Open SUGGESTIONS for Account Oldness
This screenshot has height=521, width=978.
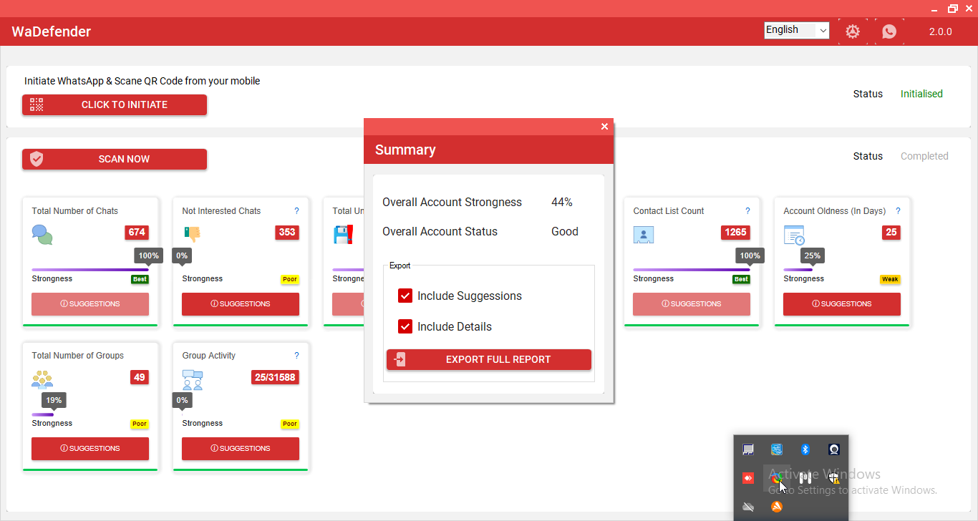click(x=842, y=304)
